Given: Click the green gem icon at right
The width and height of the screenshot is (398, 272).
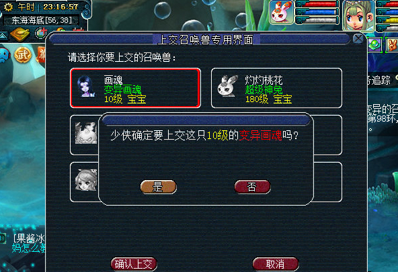Looking at the screenshot, I should [374, 45].
